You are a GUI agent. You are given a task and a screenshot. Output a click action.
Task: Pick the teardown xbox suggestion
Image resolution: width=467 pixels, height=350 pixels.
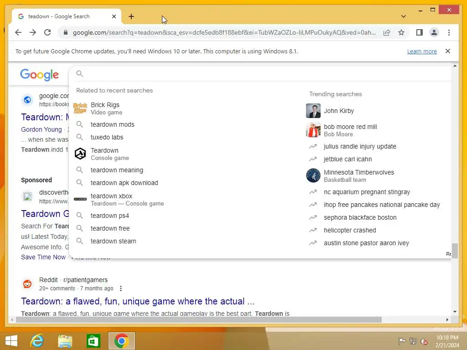coord(185,200)
